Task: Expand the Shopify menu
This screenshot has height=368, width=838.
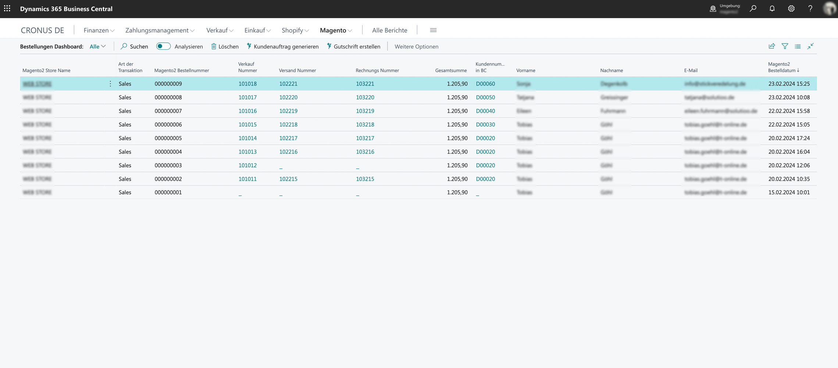Action: pyautogui.click(x=295, y=30)
